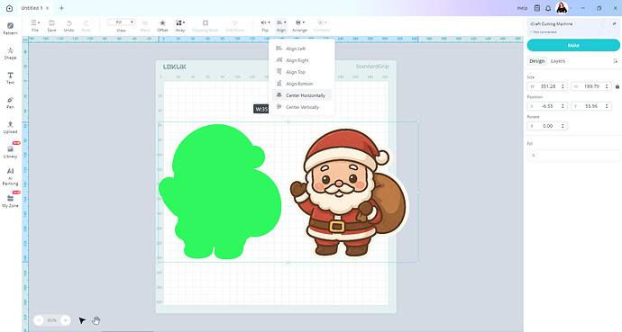
Task: Close the Untitled 1 tab
Action: [x=48, y=8]
